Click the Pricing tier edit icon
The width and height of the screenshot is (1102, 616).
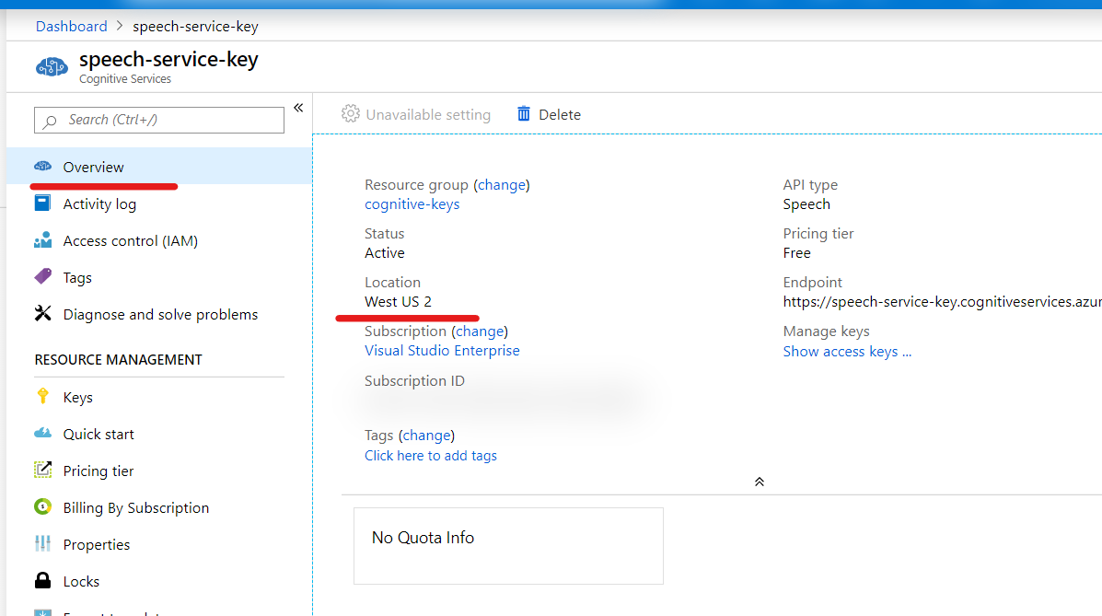tap(43, 469)
